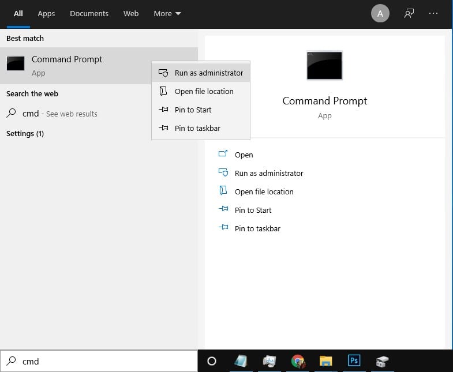Click the large Command Prompt preview icon
453x372 pixels.
[x=324, y=65]
